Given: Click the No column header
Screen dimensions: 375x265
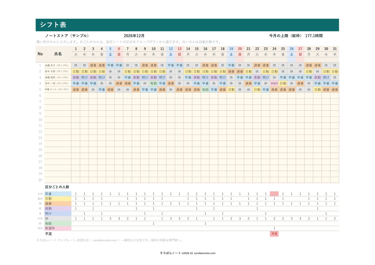Looking at the screenshot, I should 40,54.
